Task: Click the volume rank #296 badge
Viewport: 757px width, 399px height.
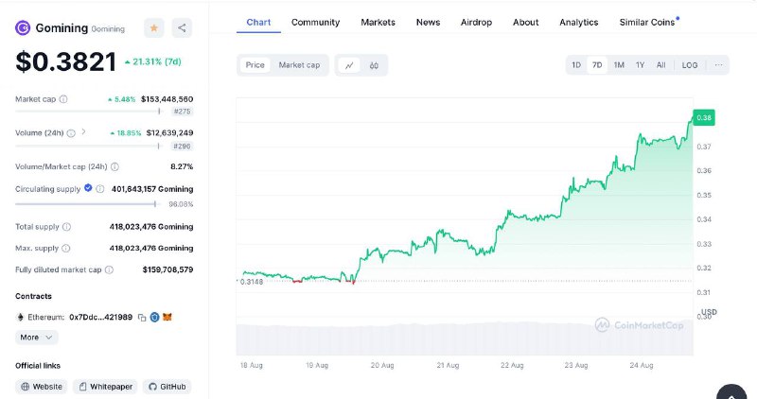Action: (x=183, y=146)
